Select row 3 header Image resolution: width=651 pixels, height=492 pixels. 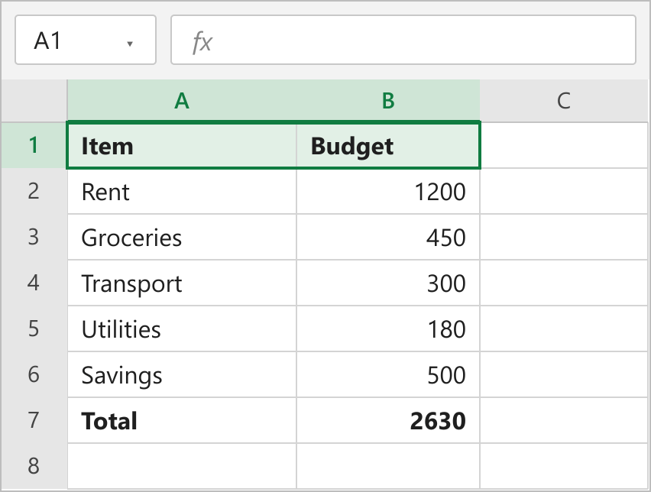pyautogui.click(x=34, y=237)
